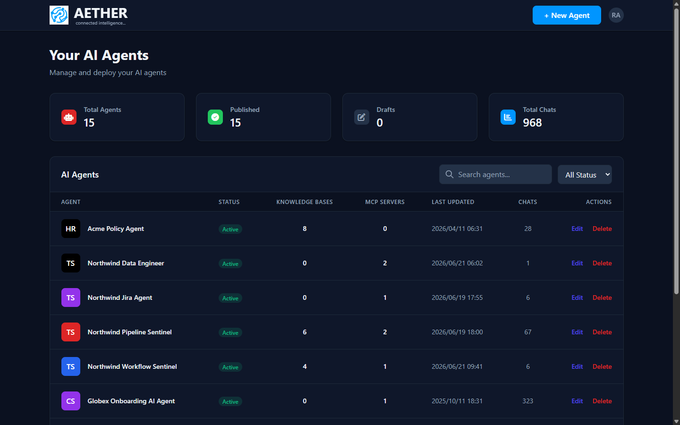Delete the Northwind Pipeline Sentinel agent
Screen dimensions: 680x425
[x=602, y=332]
